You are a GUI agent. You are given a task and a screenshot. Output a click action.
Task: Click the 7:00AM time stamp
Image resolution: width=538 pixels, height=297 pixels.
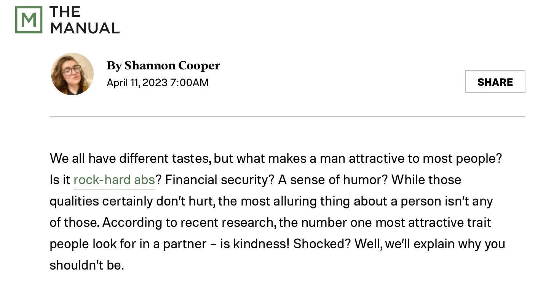[x=190, y=82]
